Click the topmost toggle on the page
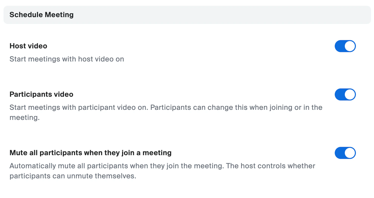374x198 pixels. [345, 46]
